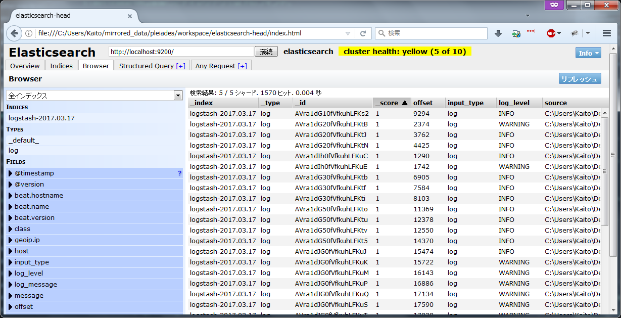Click the リフレッシュ refresh button
The height and width of the screenshot is (318, 621).
pos(580,79)
